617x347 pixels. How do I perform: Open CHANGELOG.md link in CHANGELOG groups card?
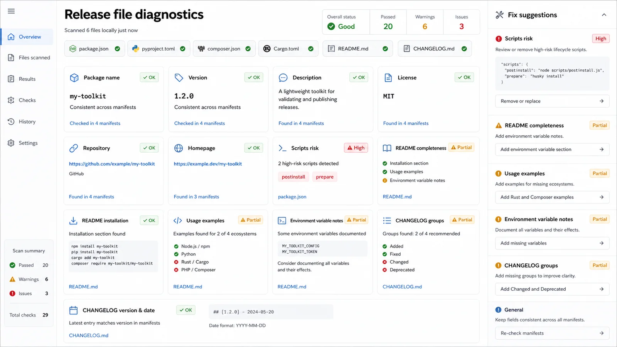coord(402,286)
